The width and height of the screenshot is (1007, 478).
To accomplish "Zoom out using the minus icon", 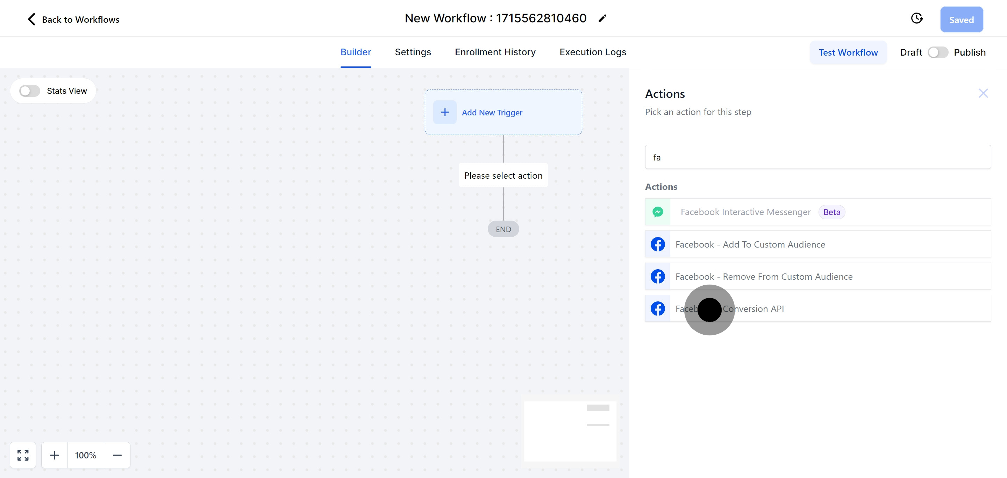I will click(117, 455).
